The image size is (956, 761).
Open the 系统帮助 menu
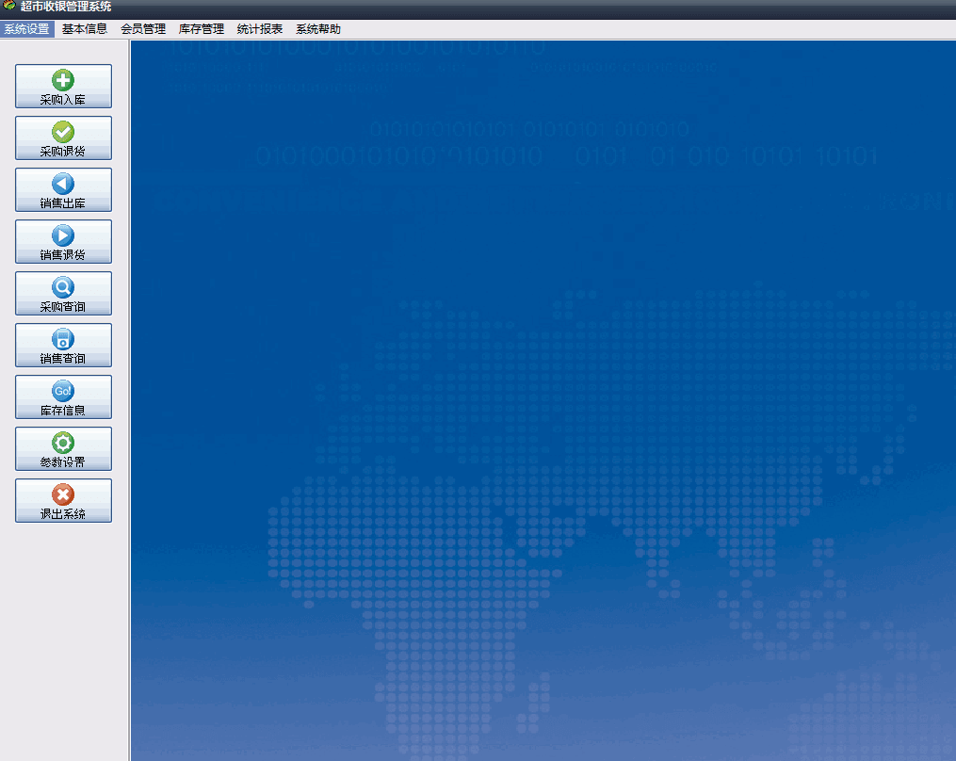pos(318,29)
